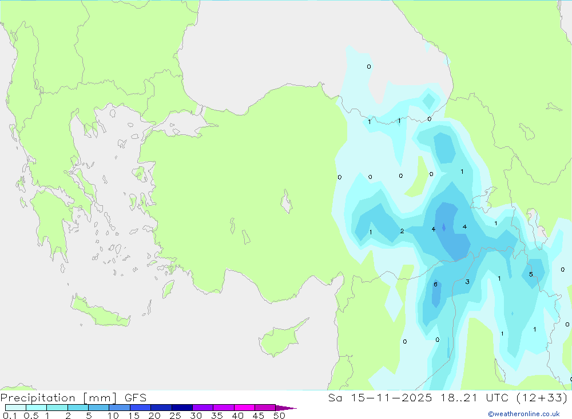Select the 30–35 mm legend color swatch
This screenshot has width=572, height=419.
[202, 408]
